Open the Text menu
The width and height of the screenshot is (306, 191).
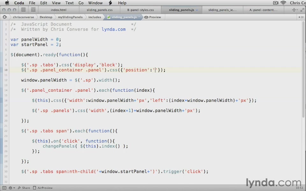[x=69, y=3]
